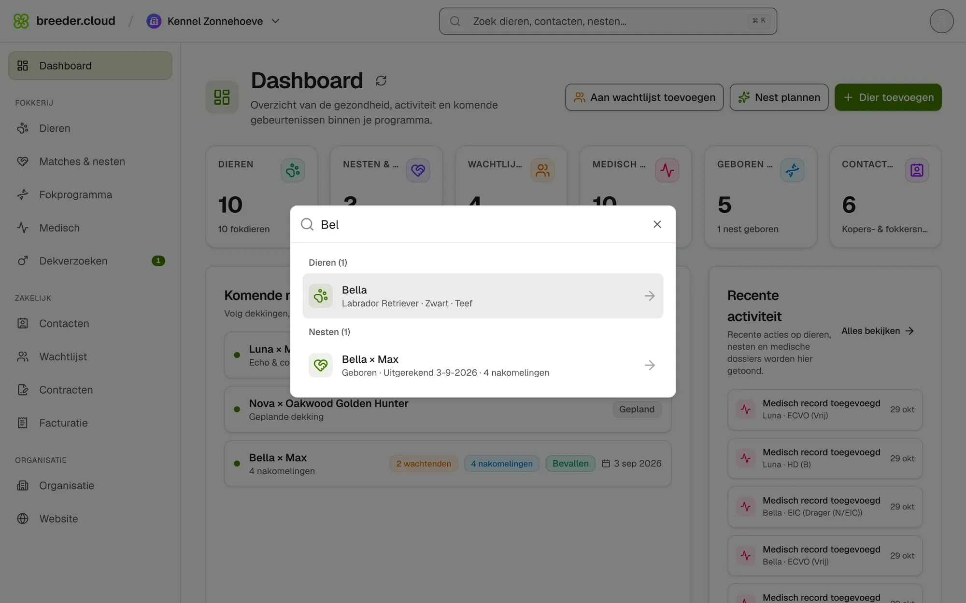Click the '2 wachtenden' tag
The image size is (966, 603).
click(424, 464)
